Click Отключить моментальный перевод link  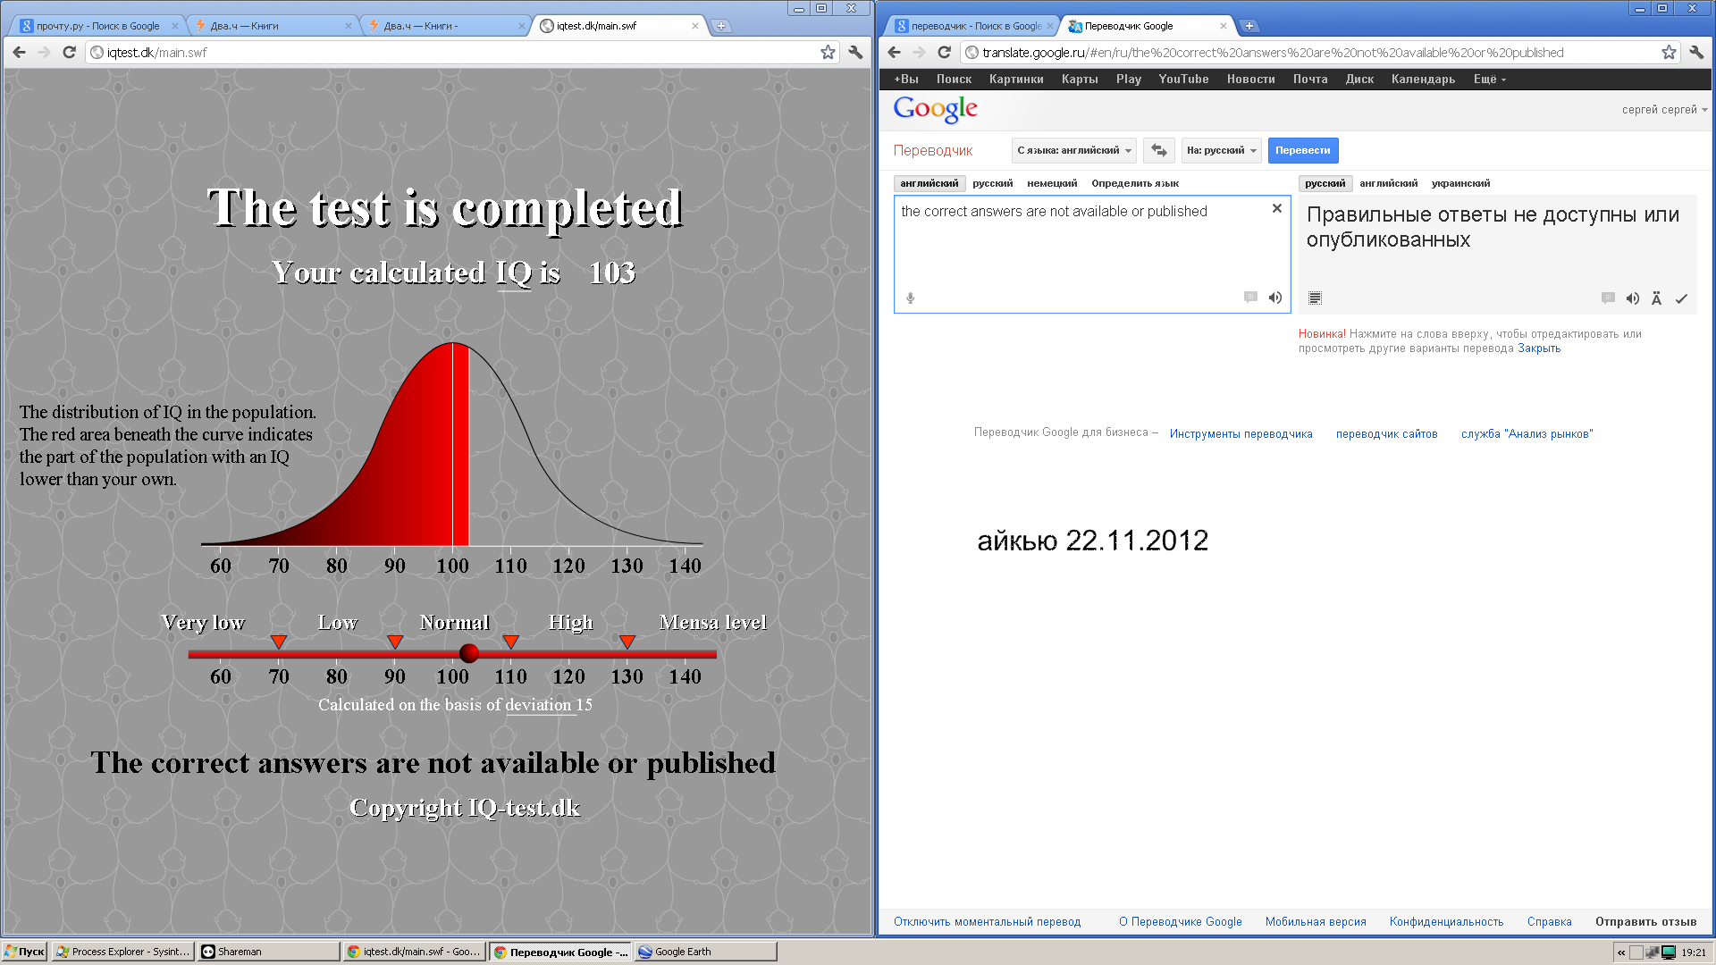tap(987, 922)
